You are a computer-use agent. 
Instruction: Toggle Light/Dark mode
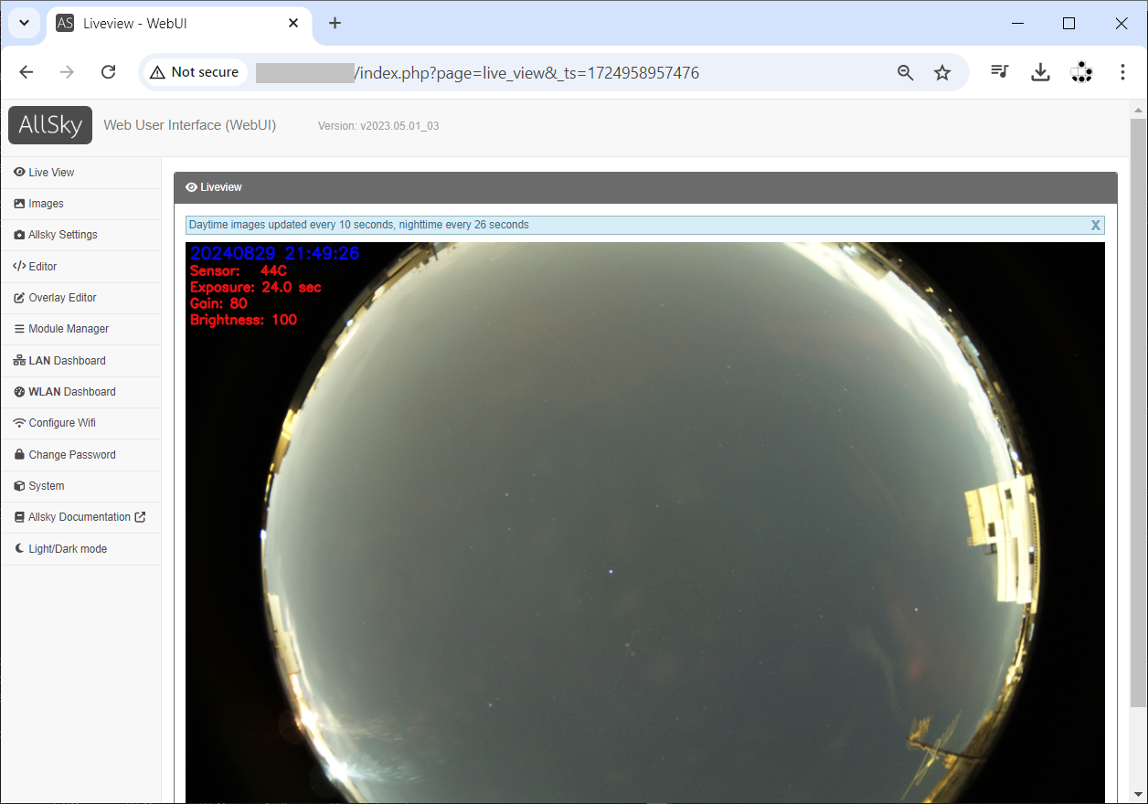[x=80, y=549]
